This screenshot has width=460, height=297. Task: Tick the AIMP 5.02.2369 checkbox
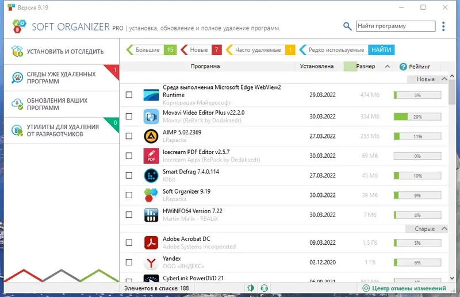pos(129,136)
